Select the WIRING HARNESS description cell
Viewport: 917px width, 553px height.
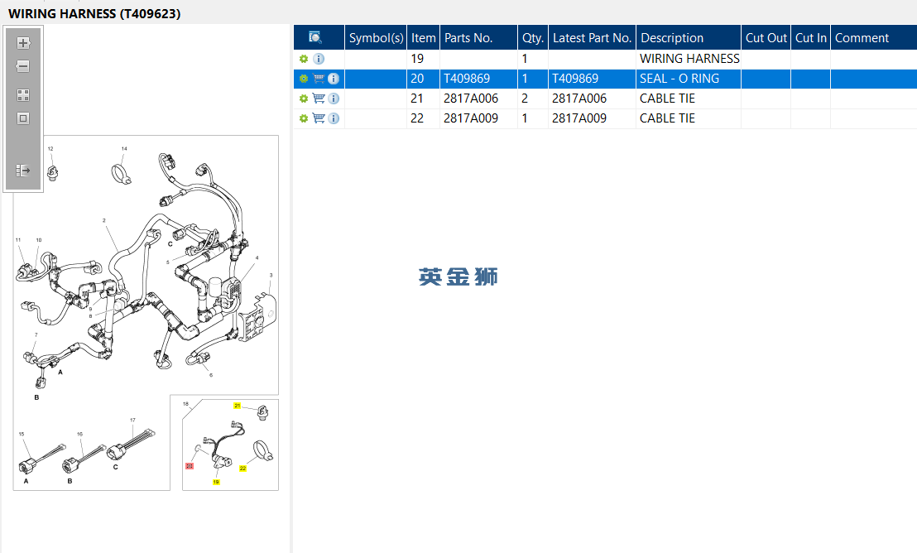(689, 59)
